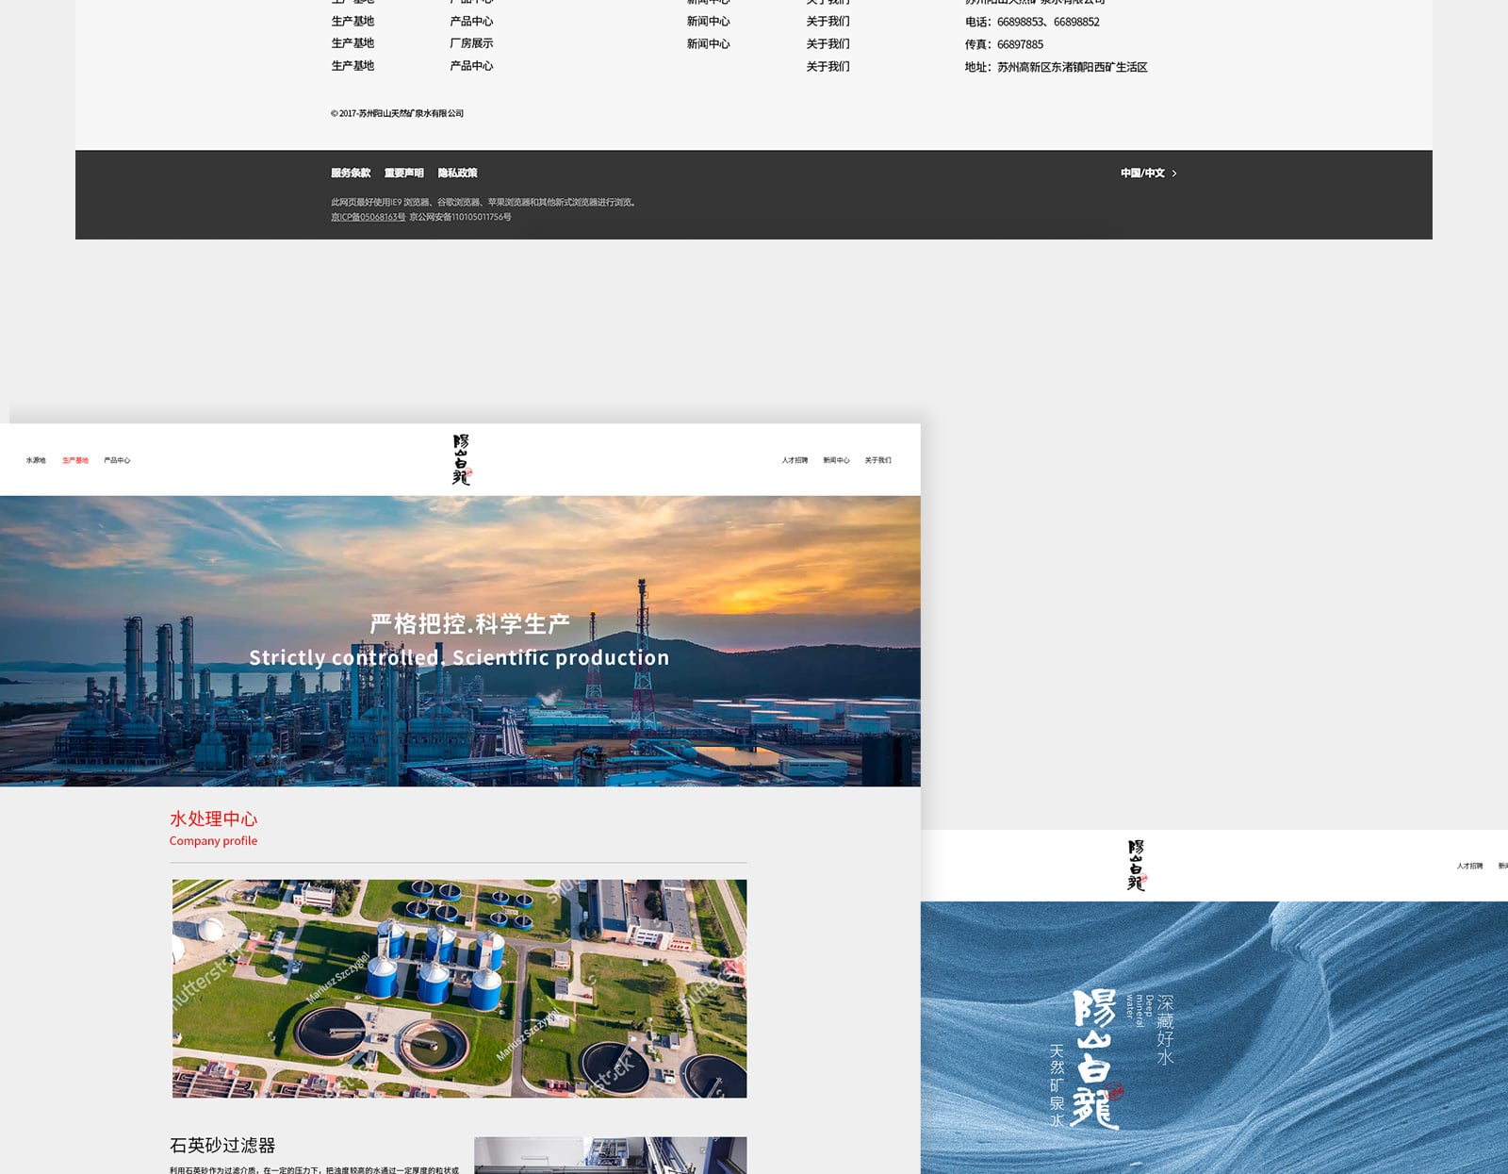This screenshot has width=1508, height=1174.
Task: Click the 水处理中心 section heading
Action: coord(213,819)
